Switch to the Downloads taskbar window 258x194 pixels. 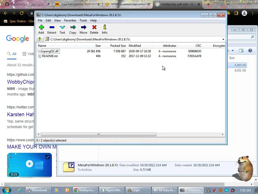click(38, 190)
